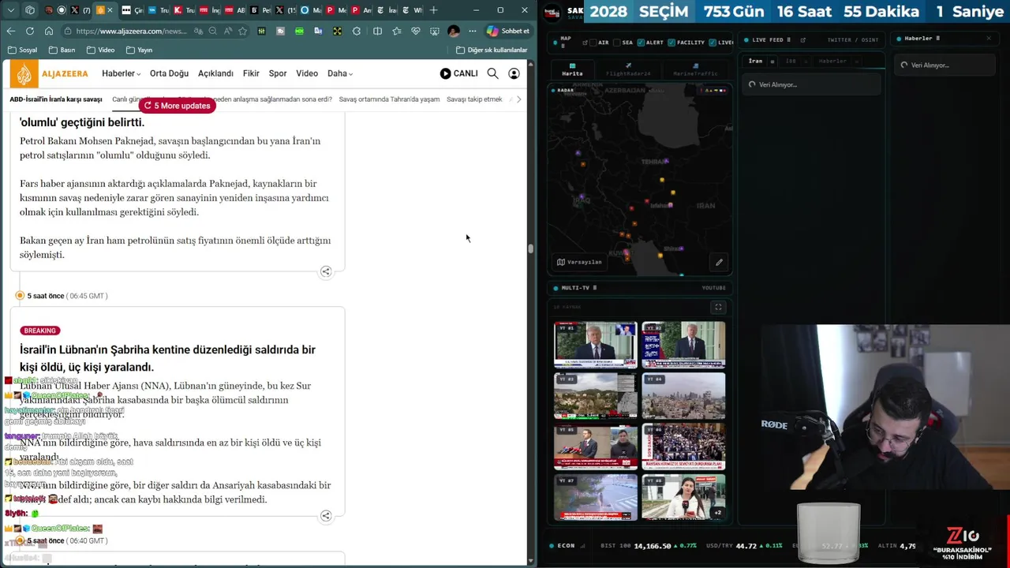Open the browser home page icon
This screenshot has height=568, width=1010.
tap(49, 31)
